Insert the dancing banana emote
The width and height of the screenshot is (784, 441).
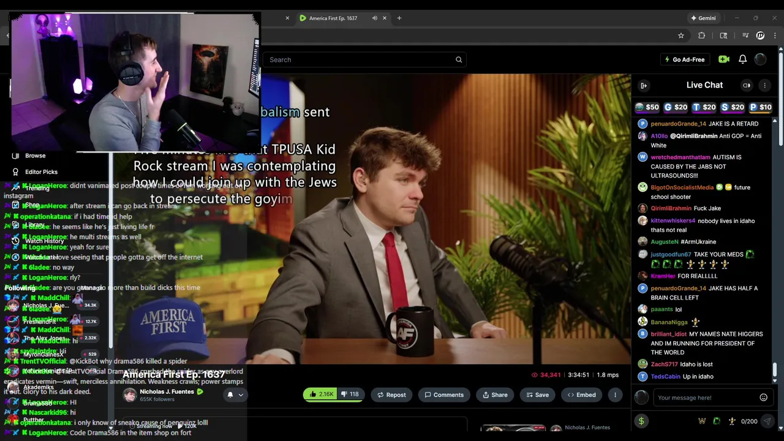click(731, 421)
